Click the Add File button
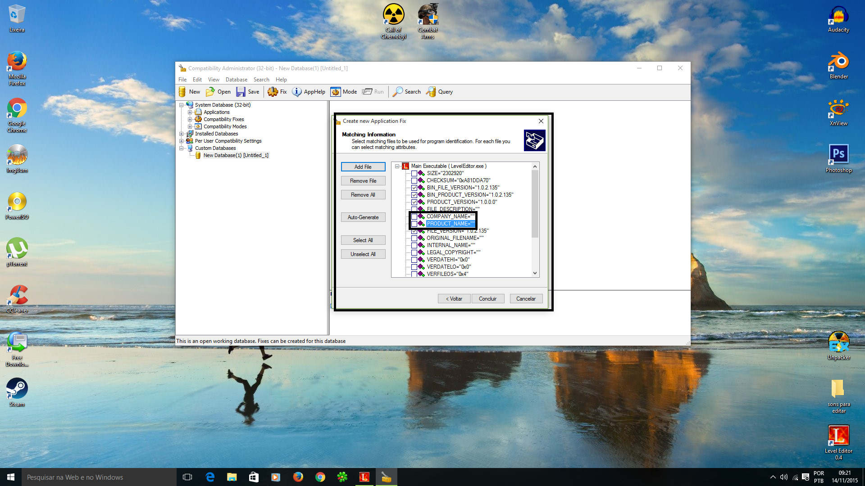The width and height of the screenshot is (865, 486). pyautogui.click(x=363, y=167)
